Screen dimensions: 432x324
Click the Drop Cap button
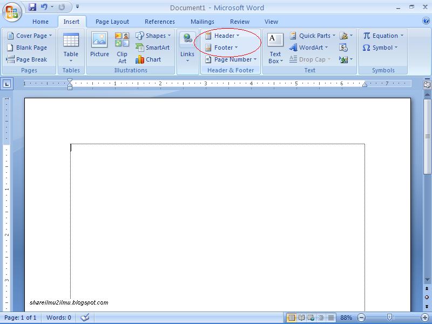click(x=310, y=59)
